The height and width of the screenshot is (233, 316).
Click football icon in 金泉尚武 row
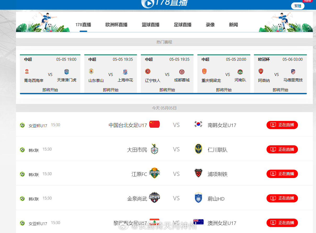point(22,199)
